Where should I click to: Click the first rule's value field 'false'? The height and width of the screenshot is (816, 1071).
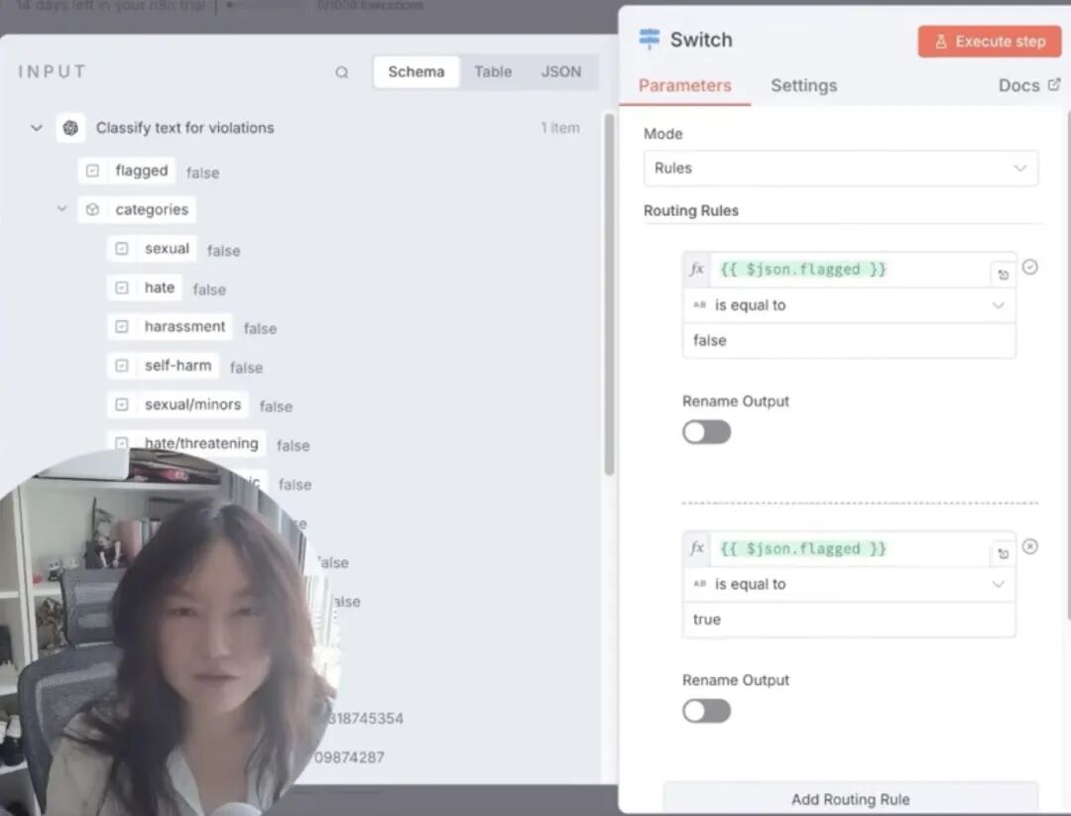[x=849, y=340]
